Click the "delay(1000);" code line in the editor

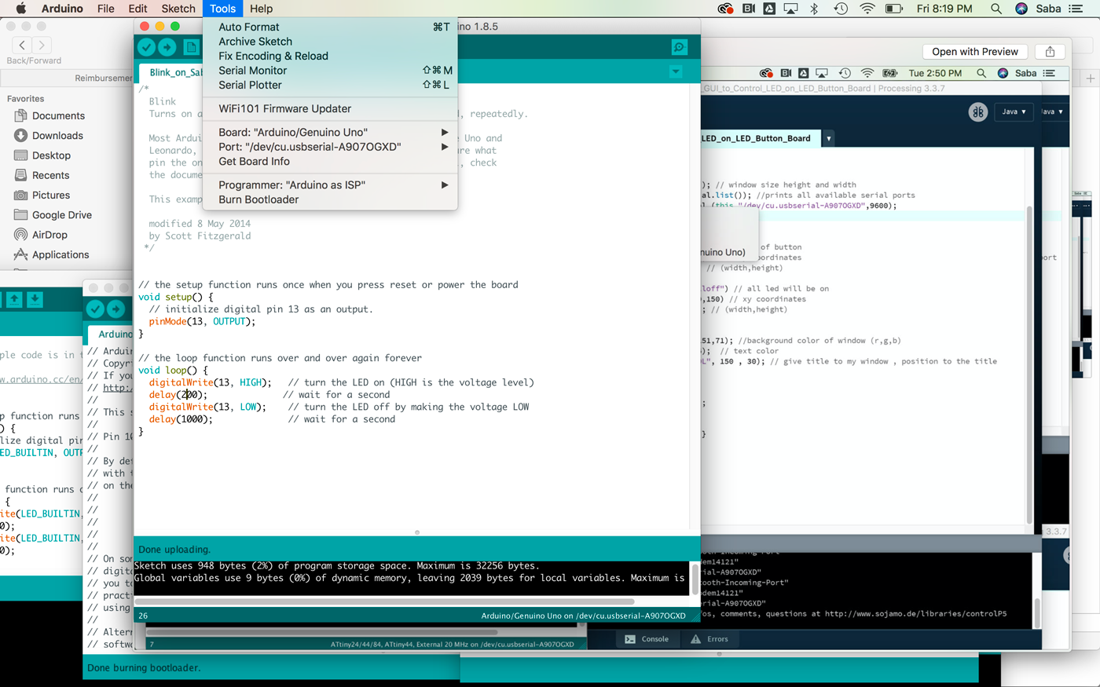coord(181,419)
